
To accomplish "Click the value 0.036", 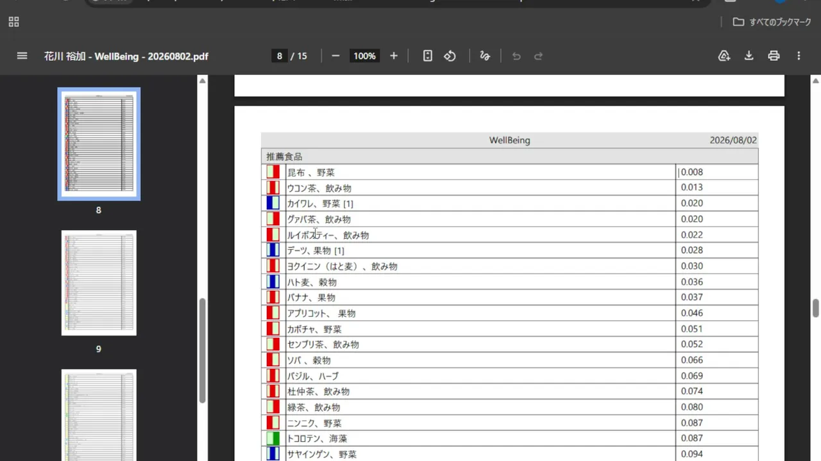I will pyautogui.click(x=691, y=282).
